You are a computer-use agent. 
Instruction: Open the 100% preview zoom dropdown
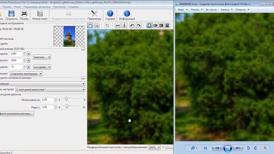coord(155,147)
